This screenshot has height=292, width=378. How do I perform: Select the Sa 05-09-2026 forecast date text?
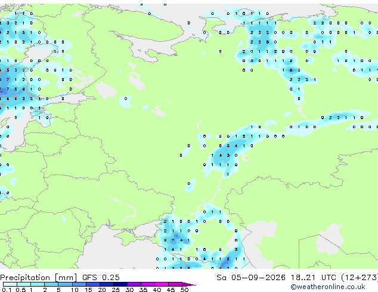(x=251, y=278)
